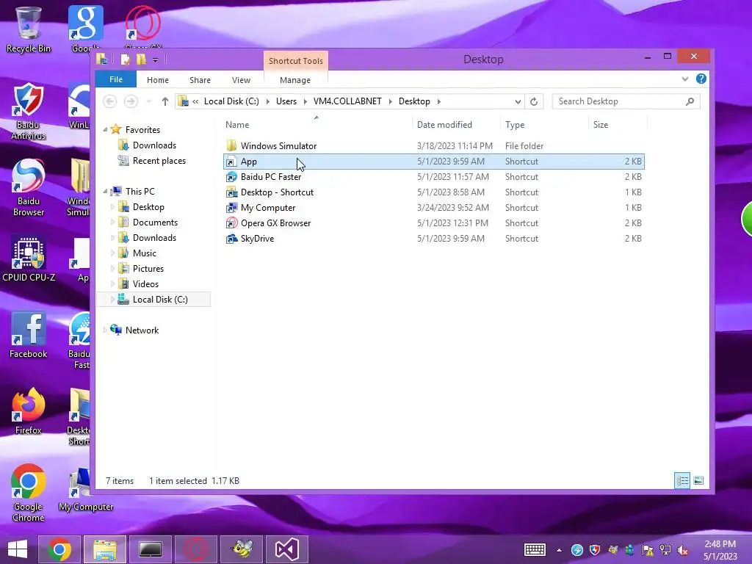
Task: Open the View ribbon tab
Action: tap(241, 80)
